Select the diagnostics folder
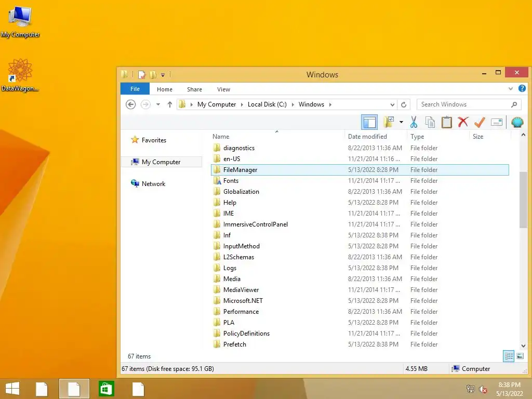532x399 pixels. 360,148
